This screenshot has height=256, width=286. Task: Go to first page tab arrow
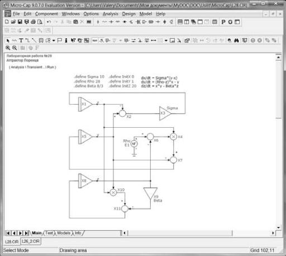click(8, 233)
